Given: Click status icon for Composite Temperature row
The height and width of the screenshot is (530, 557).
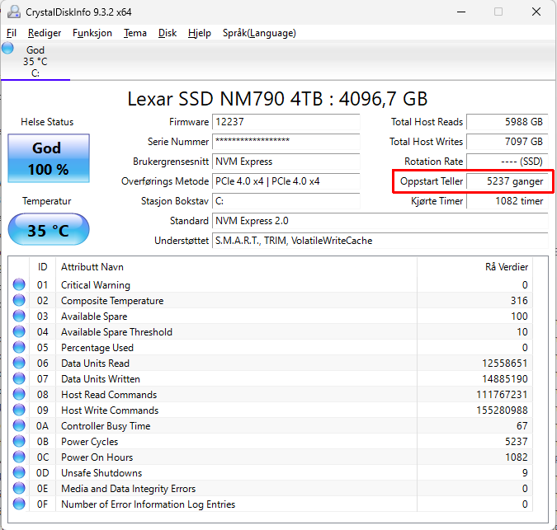Looking at the screenshot, I should (x=19, y=300).
